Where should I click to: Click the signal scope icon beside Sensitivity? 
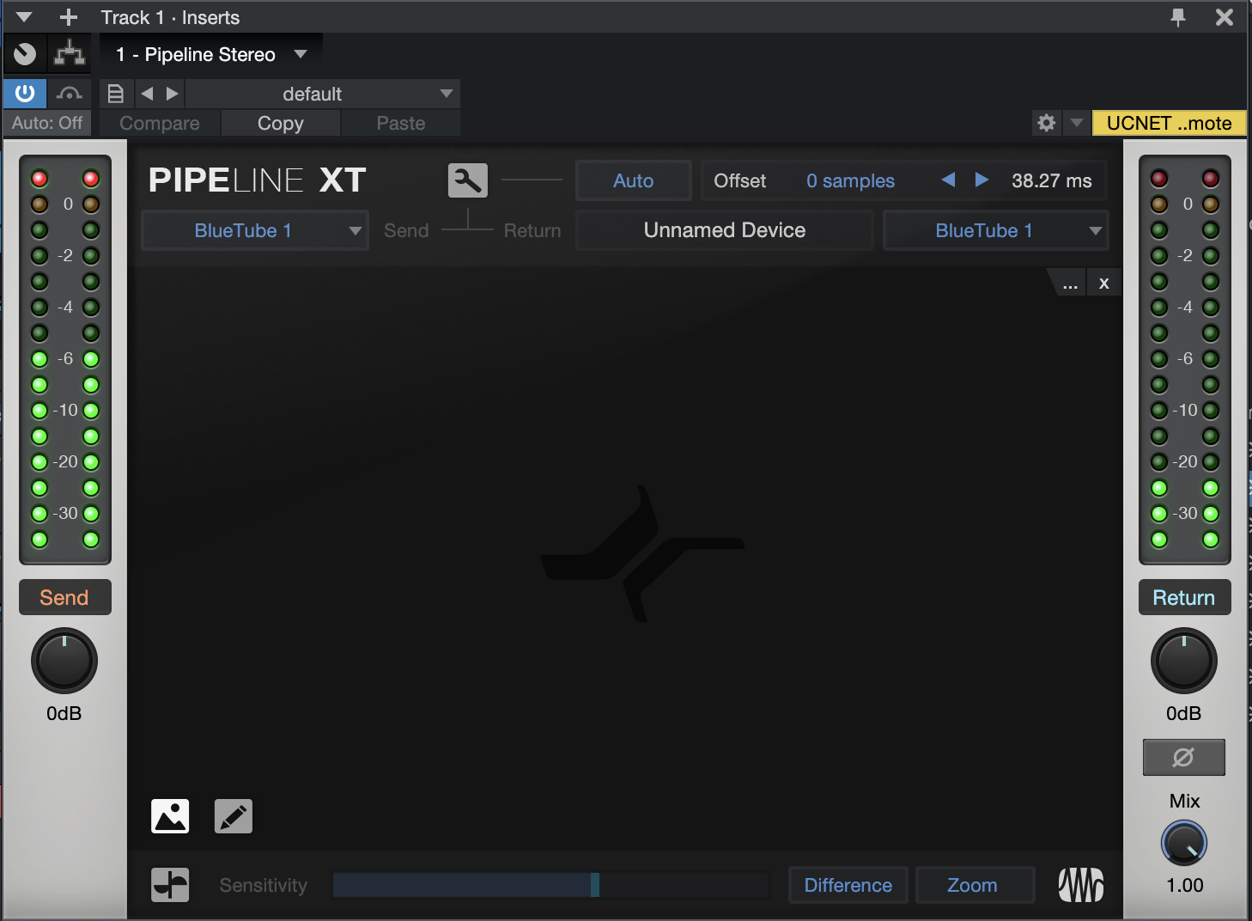(x=170, y=885)
